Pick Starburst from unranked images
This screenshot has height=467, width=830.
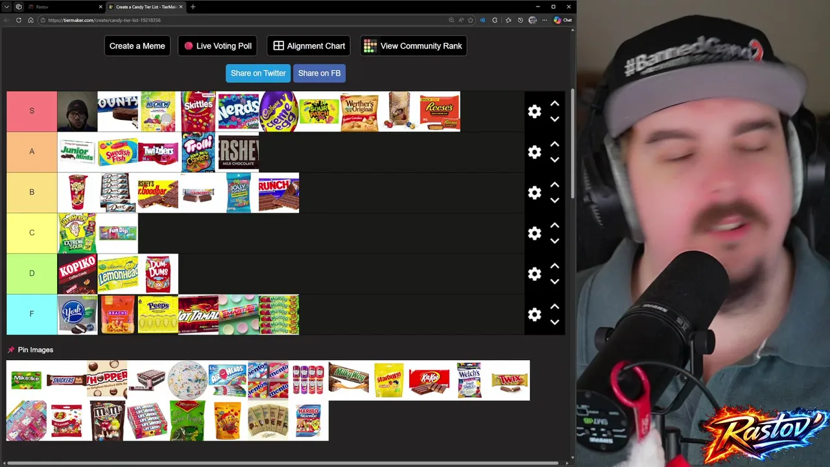[x=388, y=380]
